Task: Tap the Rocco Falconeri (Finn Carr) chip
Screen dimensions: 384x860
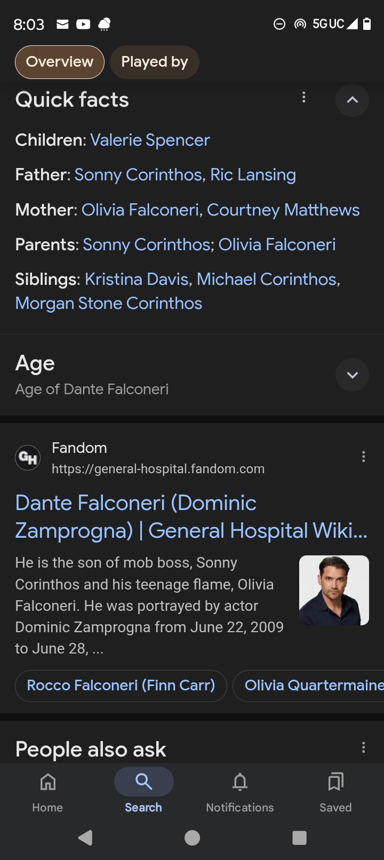Action: pos(121,686)
